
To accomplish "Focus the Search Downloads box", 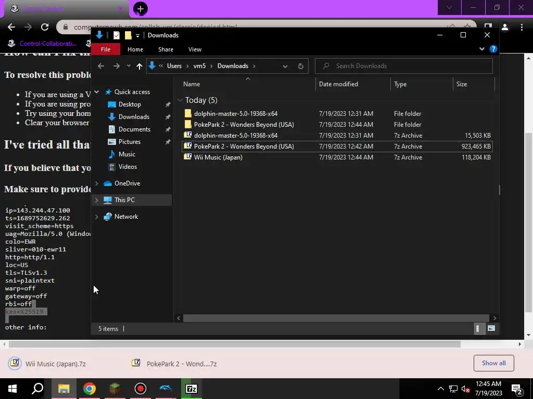I will 404,66.
